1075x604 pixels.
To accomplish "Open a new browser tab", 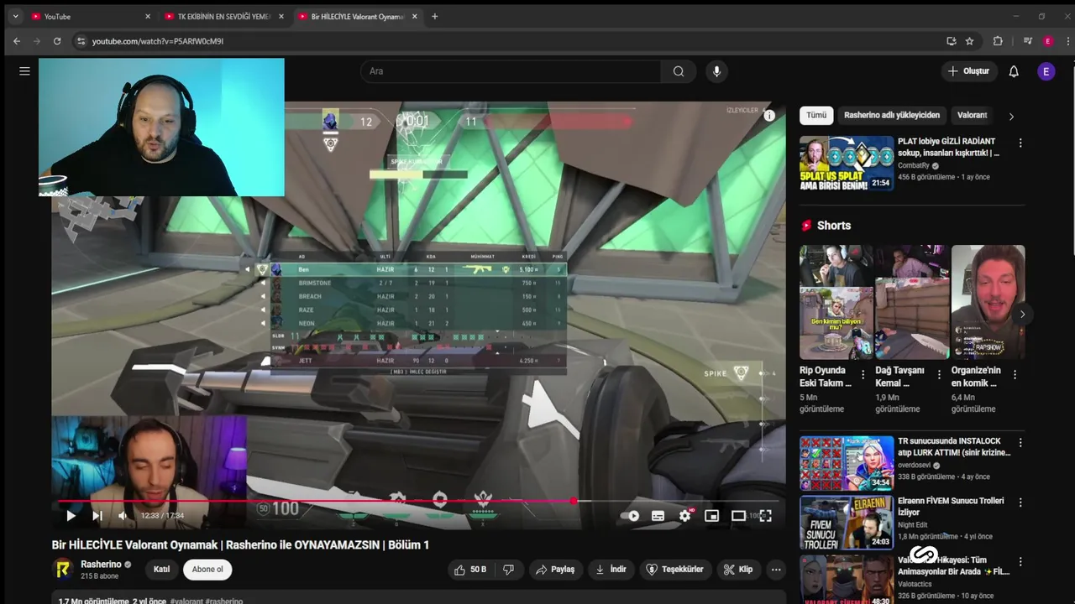I will pyautogui.click(x=434, y=17).
